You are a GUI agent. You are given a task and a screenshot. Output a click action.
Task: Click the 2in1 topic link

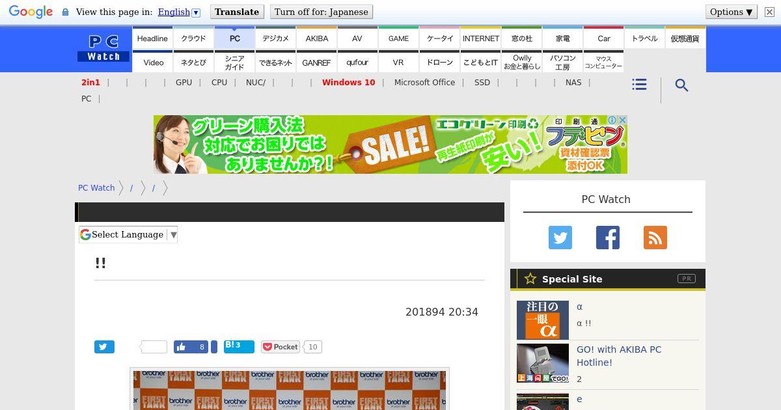(x=90, y=83)
